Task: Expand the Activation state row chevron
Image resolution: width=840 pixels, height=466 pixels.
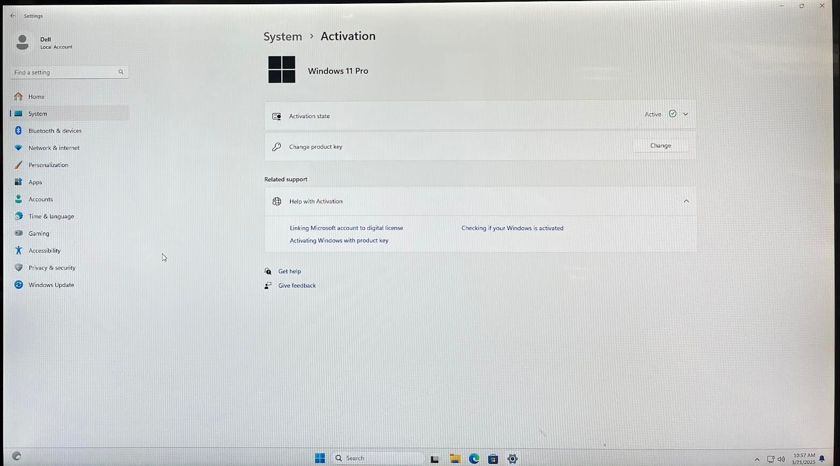Action: [685, 114]
